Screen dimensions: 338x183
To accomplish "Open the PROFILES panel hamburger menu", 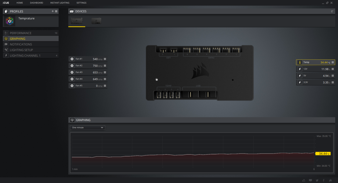I will pos(56,11).
